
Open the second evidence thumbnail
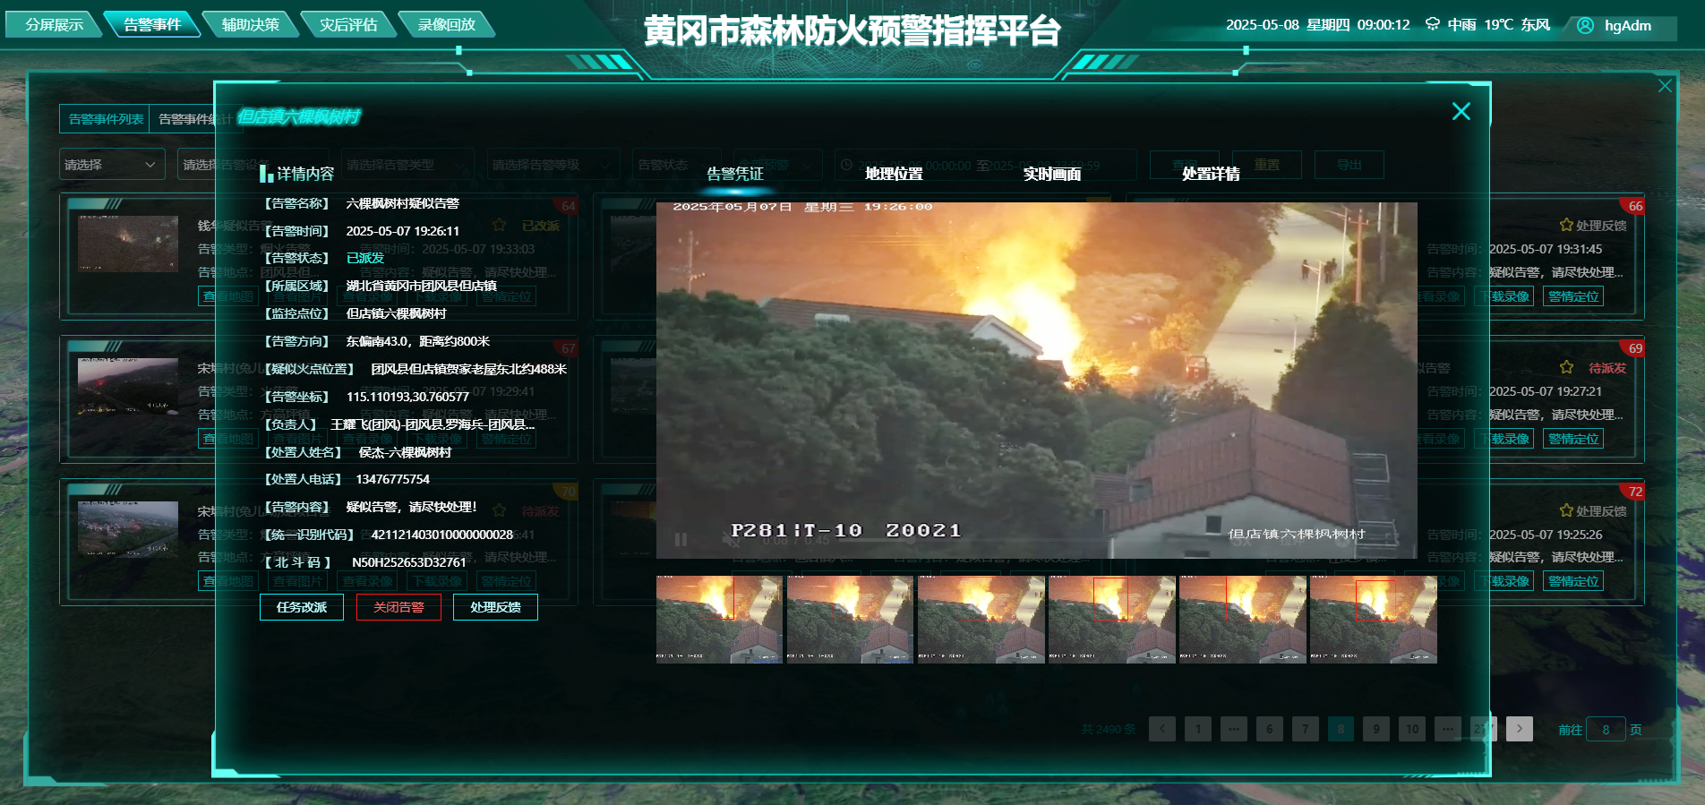(x=850, y=619)
